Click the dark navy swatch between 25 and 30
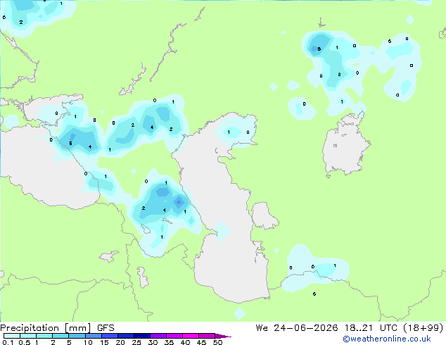Screen dimensions: 446x345 [x=142, y=336]
